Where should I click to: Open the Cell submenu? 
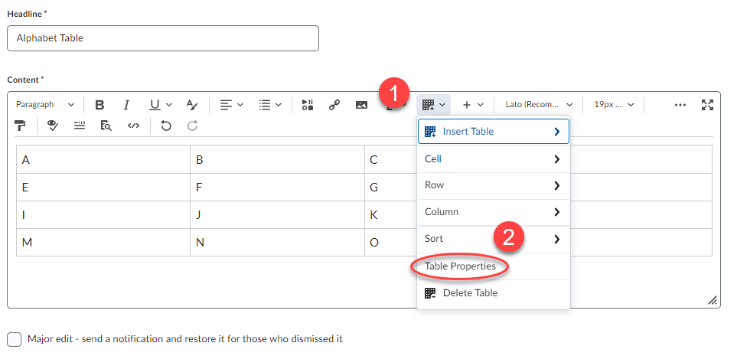[494, 159]
